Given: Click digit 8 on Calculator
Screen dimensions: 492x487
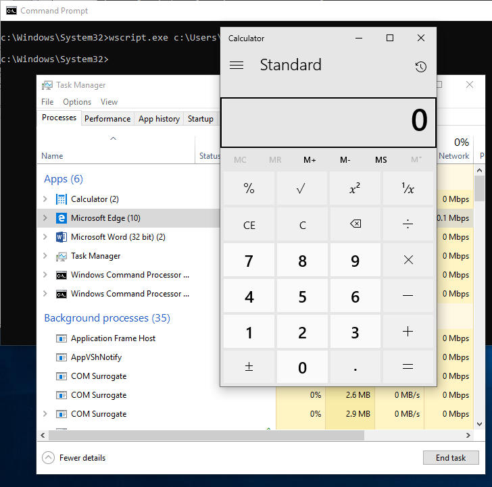Looking at the screenshot, I should click(x=302, y=259).
